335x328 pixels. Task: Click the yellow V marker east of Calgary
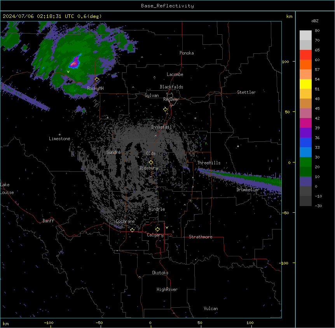(167, 227)
